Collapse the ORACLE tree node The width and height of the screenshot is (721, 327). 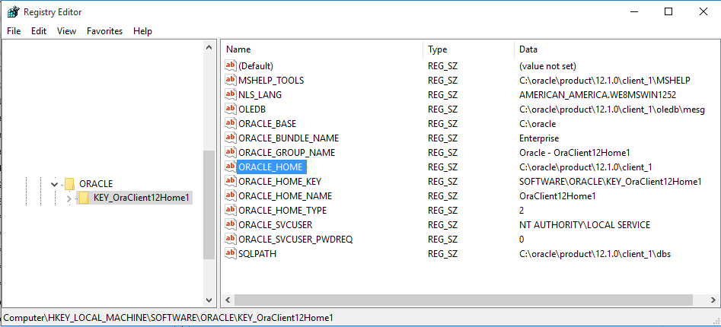click(x=54, y=183)
